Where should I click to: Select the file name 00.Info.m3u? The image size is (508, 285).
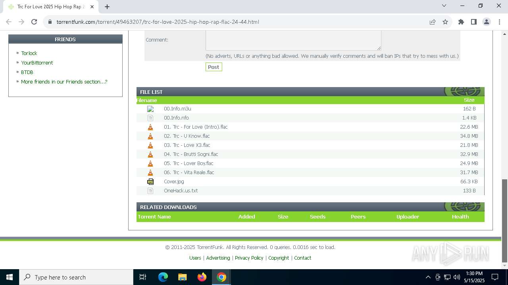(177, 108)
